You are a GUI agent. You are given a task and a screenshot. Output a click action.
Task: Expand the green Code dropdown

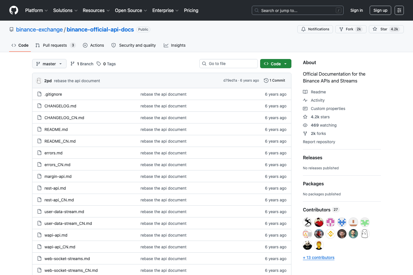tap(276, 64)
